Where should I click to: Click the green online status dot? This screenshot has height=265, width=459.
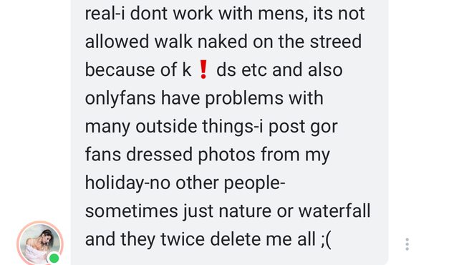tap(54, 259)
